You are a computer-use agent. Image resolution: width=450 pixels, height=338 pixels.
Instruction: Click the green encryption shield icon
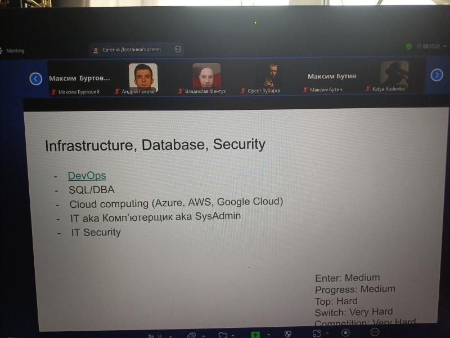pyautogui.click(x=409, y=46)
